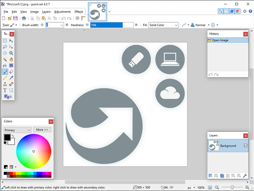The height and width of the screenshot is (191, 254).
Task: Decrease brush width with minus button
Action: click(42, 25)
